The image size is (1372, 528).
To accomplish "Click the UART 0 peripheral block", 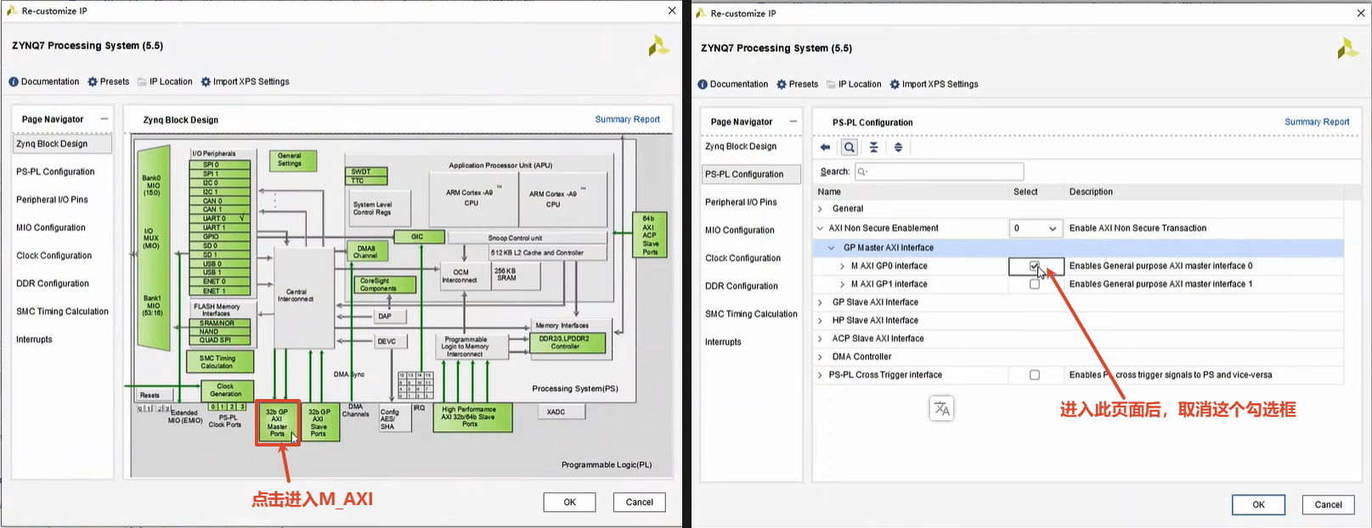I will (x=219, y=218).
